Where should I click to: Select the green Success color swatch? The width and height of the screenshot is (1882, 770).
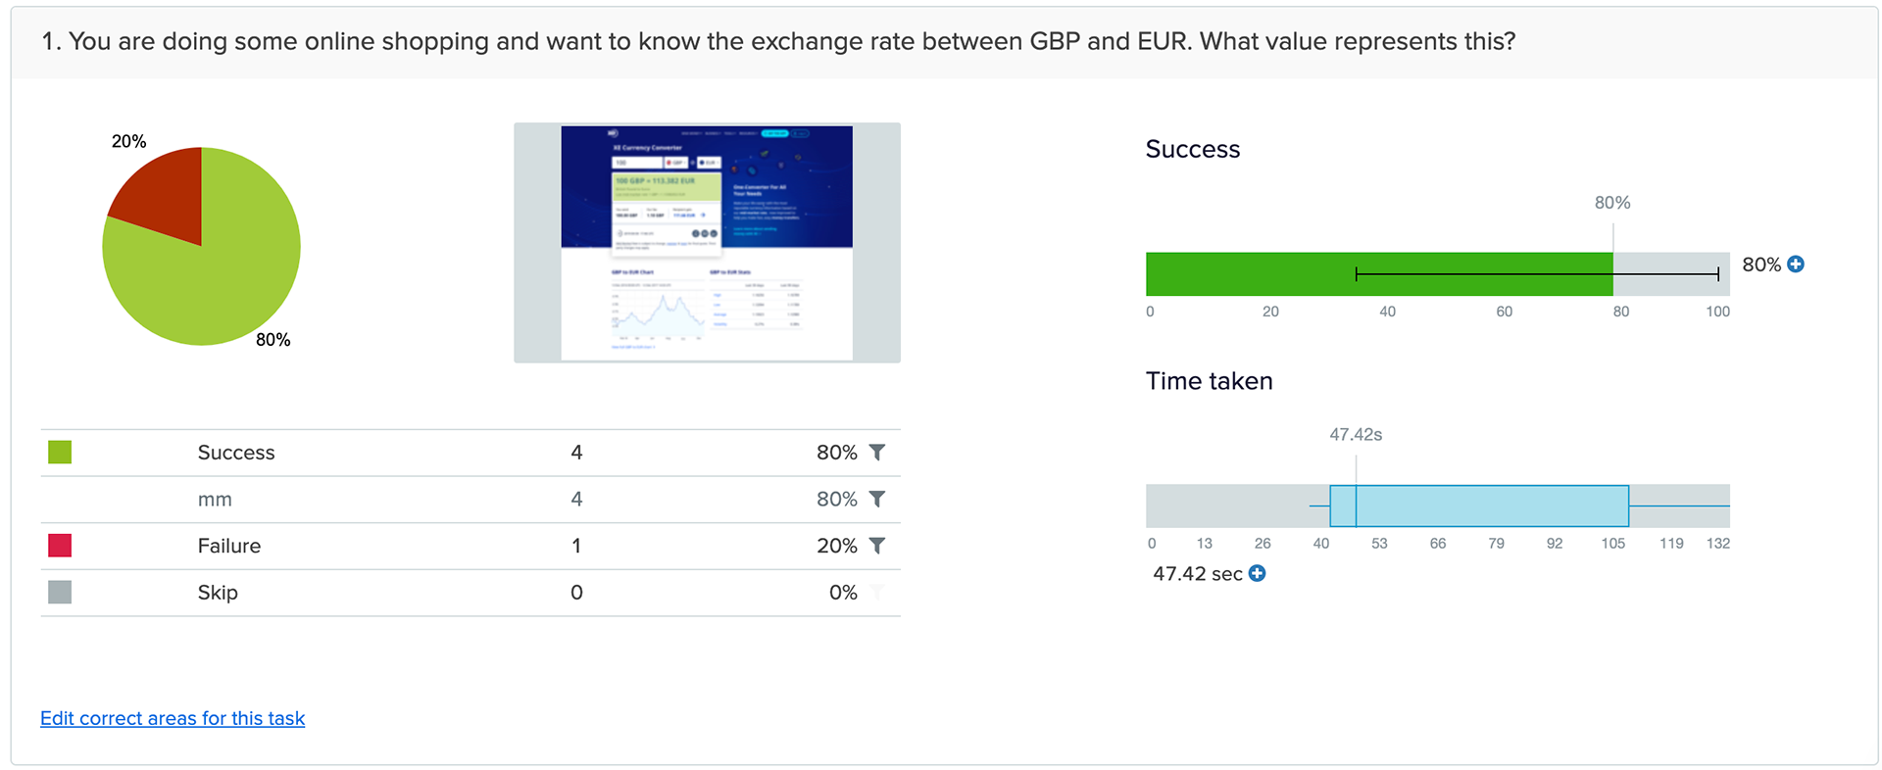60,453
